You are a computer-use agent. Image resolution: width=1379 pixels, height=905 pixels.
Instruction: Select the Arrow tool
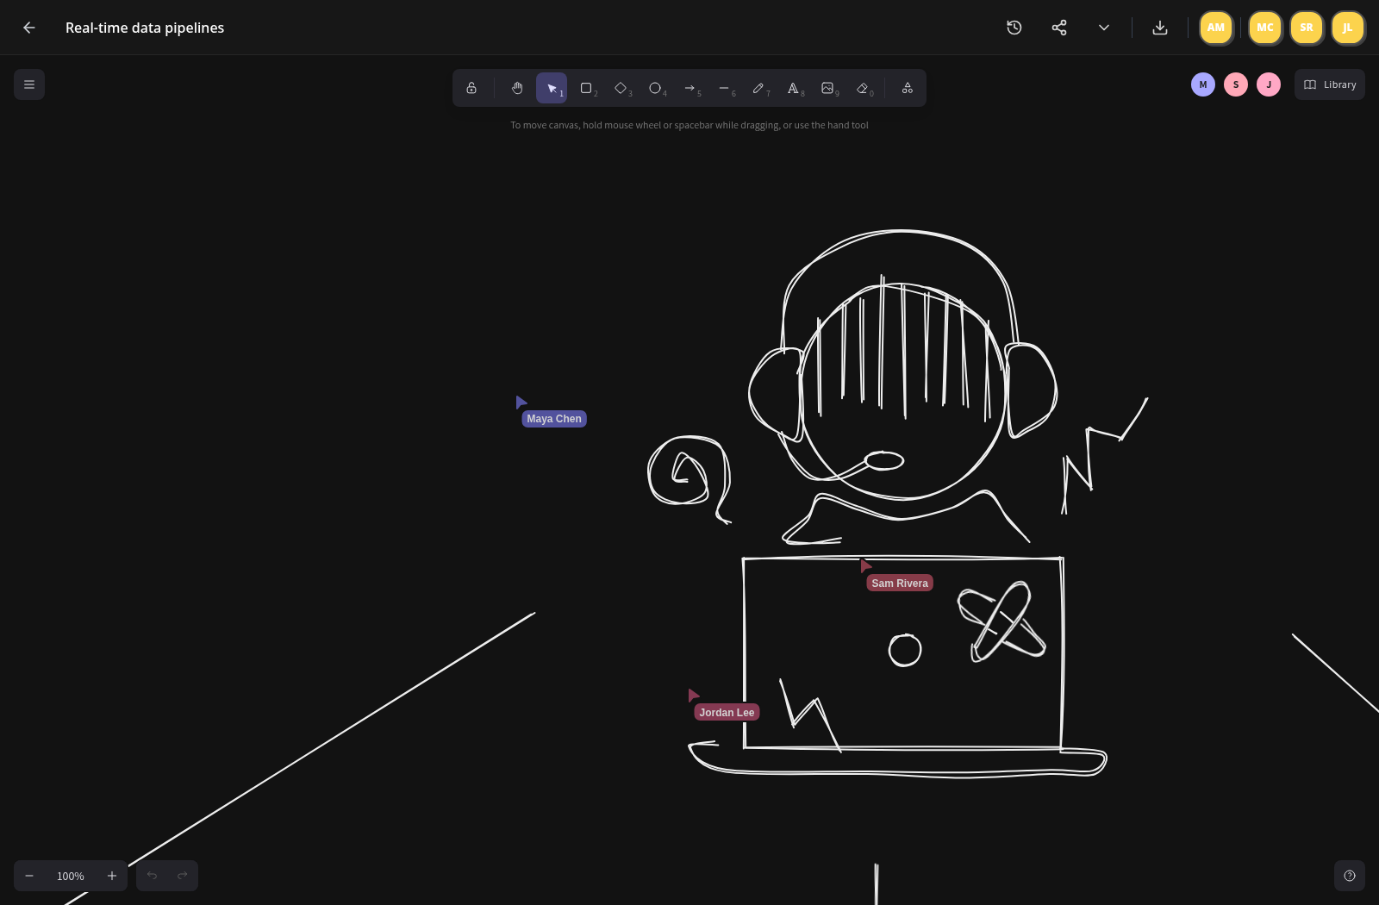[x=689, y=88]
